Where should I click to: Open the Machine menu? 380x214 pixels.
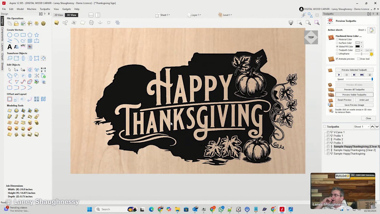click(x=32, y=9)
